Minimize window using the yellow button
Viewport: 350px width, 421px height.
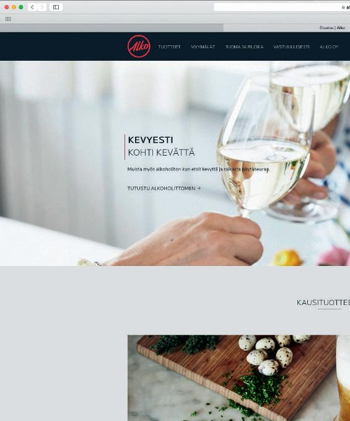tap(14, 7)
